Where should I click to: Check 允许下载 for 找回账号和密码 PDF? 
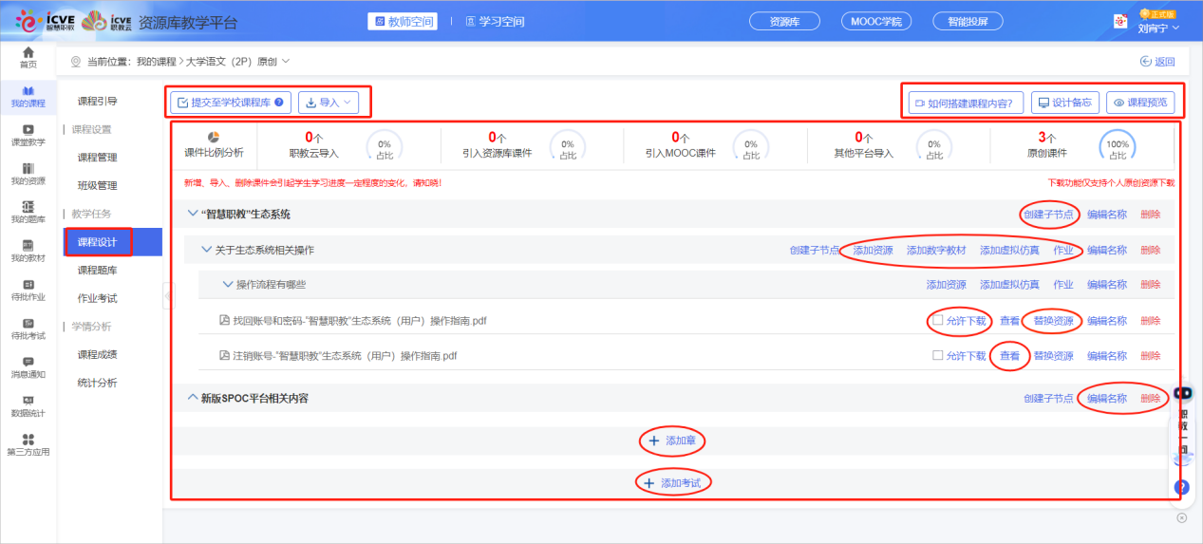coord(938,321)
